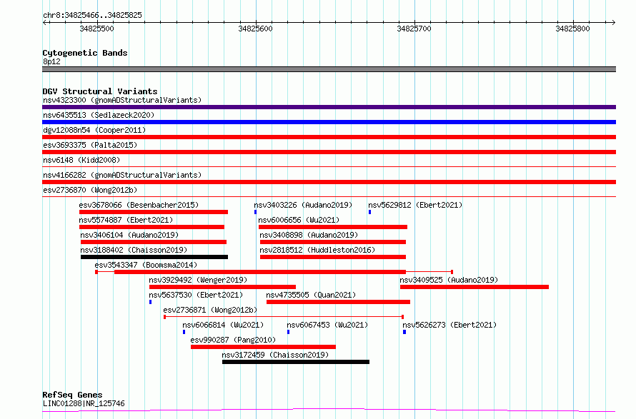
Task: Click ruler position 34825800
Action: (x=572, y=29)
